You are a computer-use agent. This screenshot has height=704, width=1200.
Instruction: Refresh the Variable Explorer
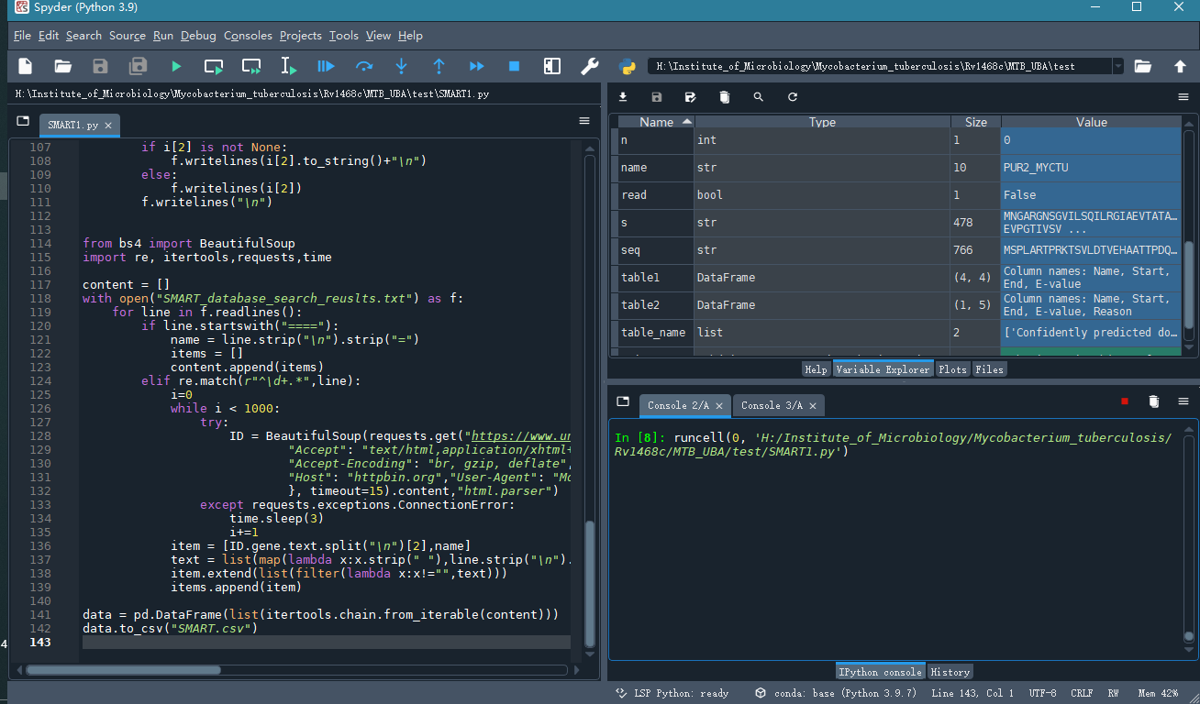click(792, 97)
